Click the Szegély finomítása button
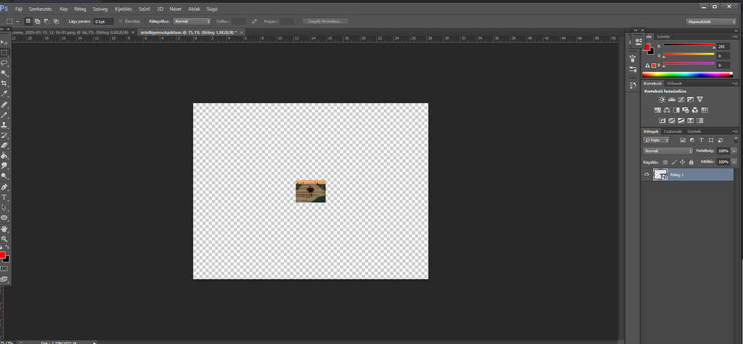 click(325, 21)
